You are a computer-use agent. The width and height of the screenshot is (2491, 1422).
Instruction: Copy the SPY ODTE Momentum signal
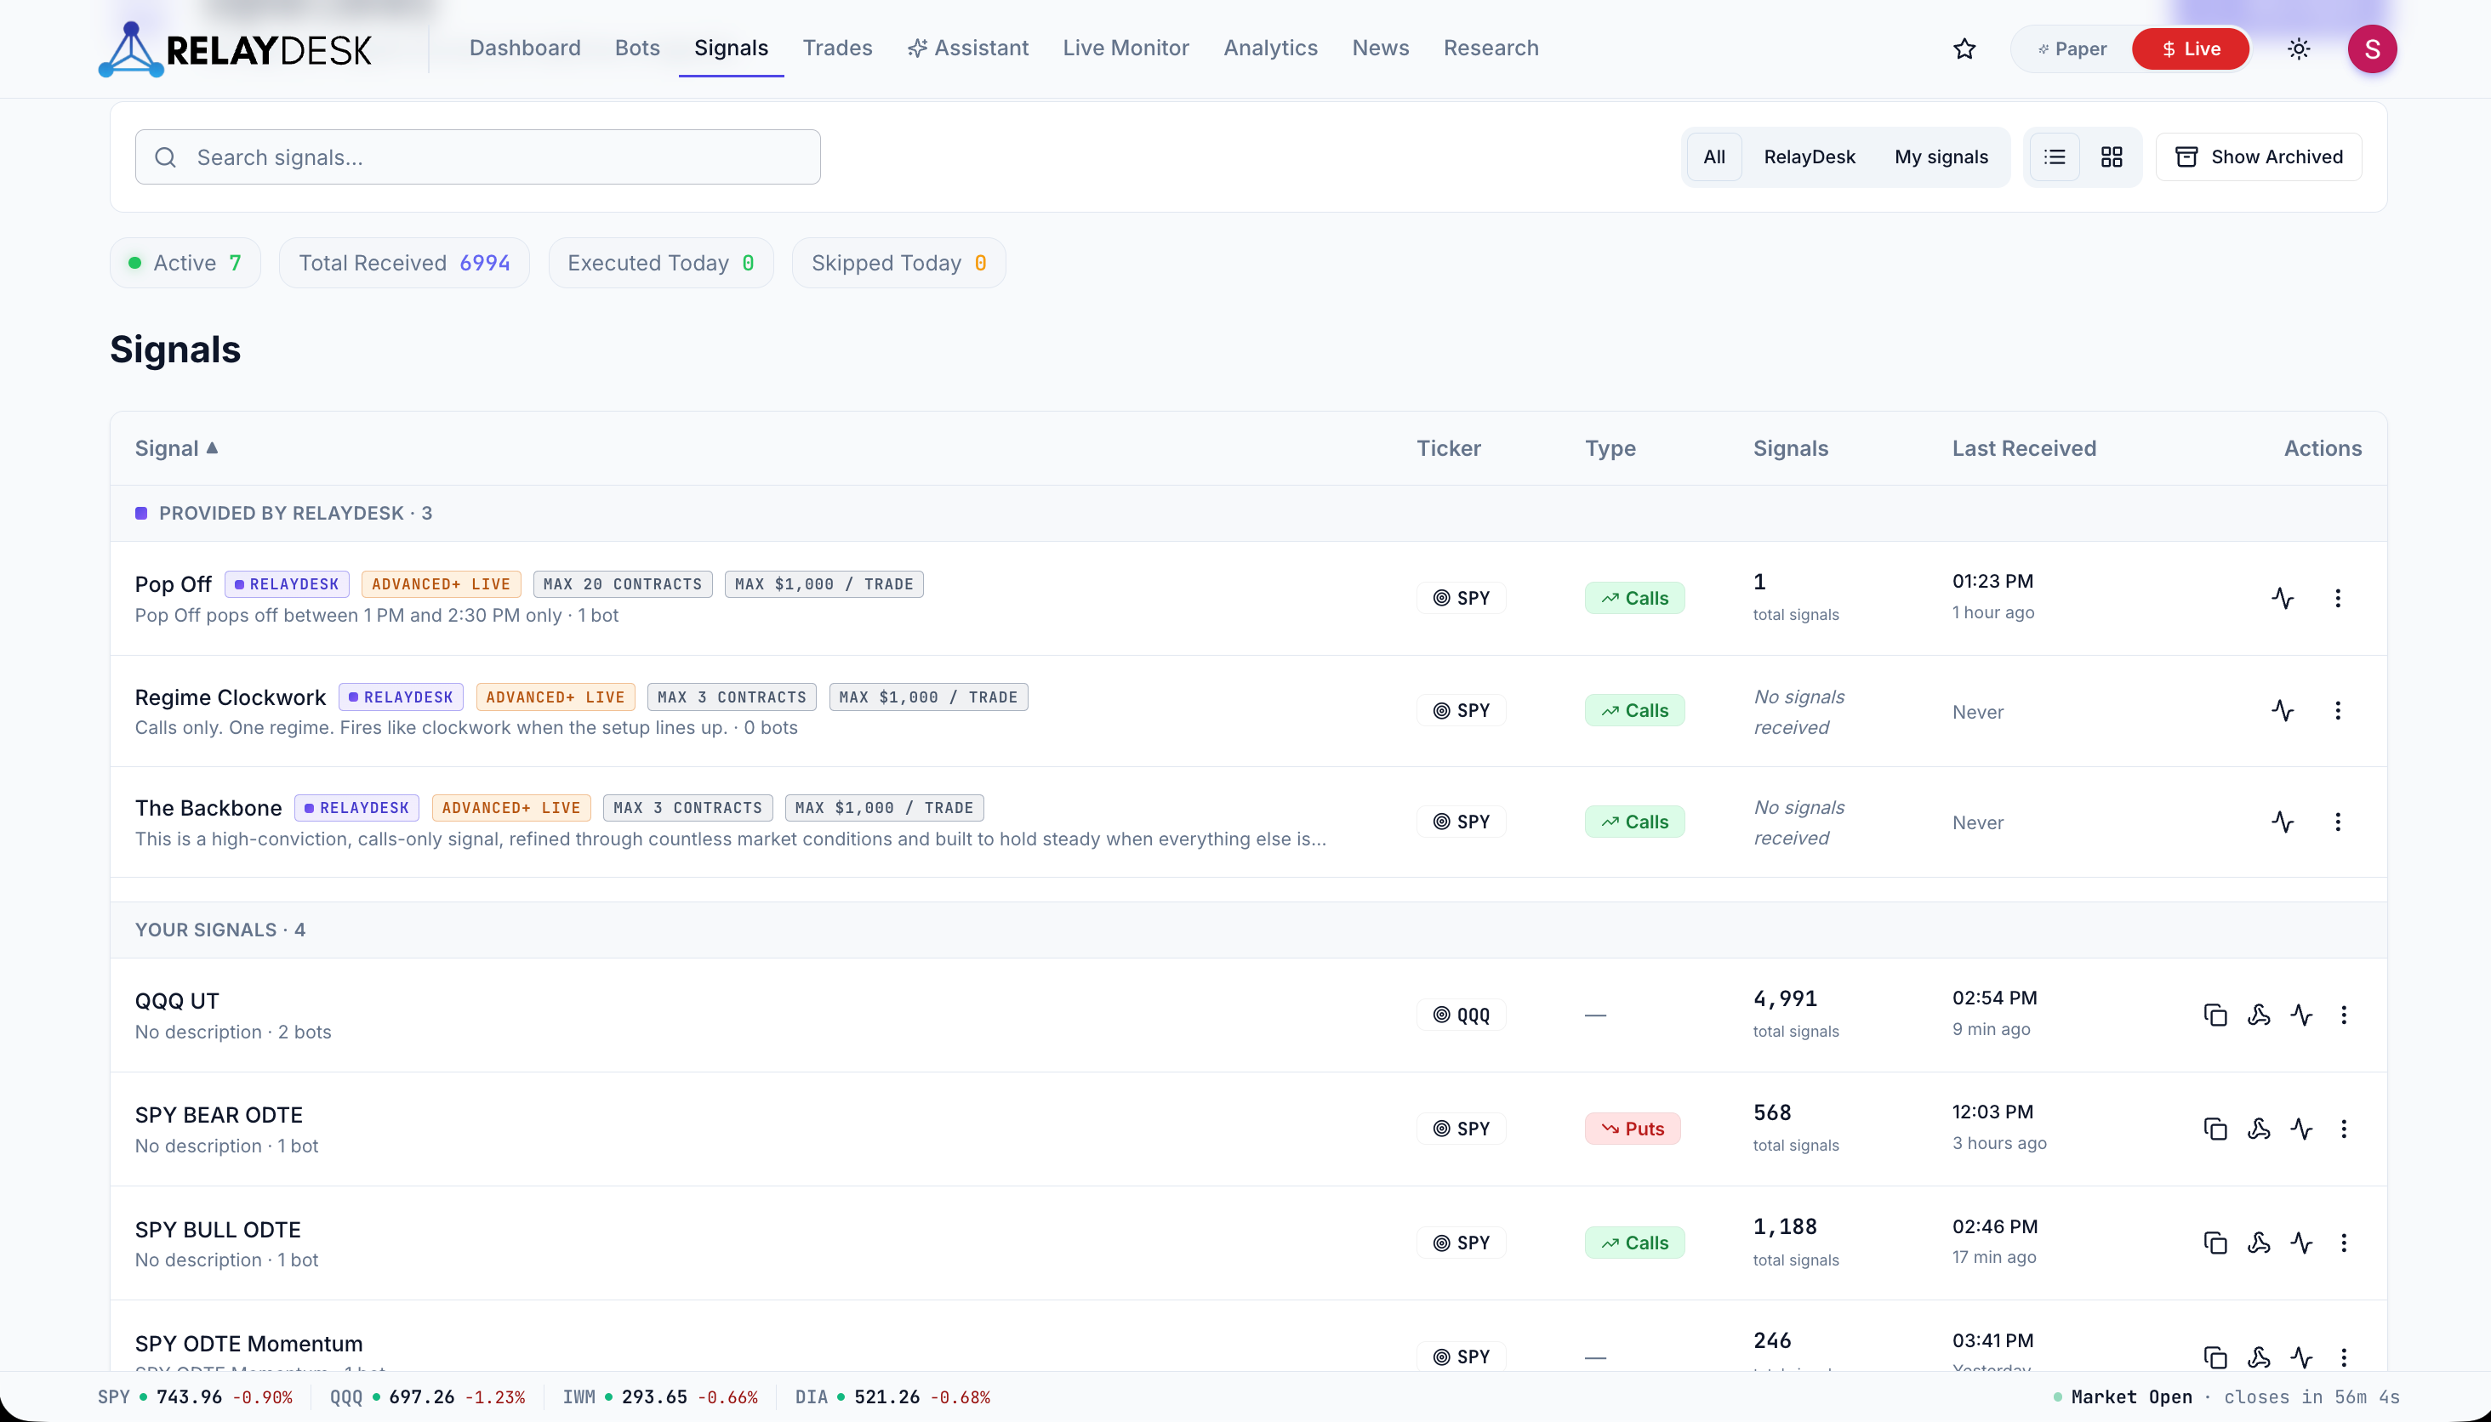point(2215,1357)
